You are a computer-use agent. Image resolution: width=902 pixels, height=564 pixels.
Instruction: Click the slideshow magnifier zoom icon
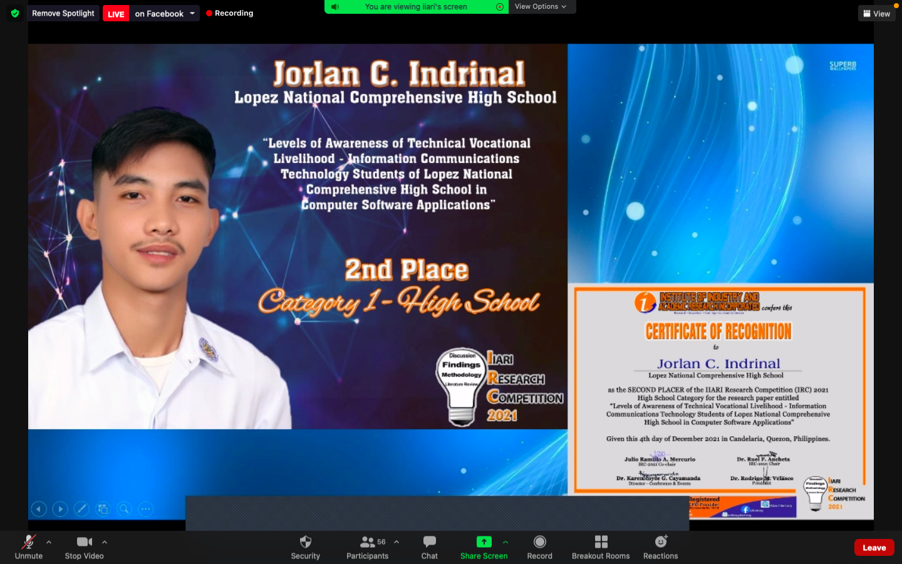coord(124,509)
